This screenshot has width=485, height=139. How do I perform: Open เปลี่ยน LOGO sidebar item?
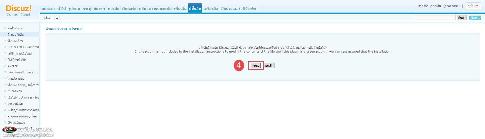click(23, 47)
